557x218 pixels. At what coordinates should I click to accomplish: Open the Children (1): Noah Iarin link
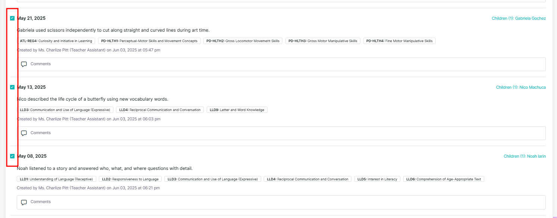[525, 156]
